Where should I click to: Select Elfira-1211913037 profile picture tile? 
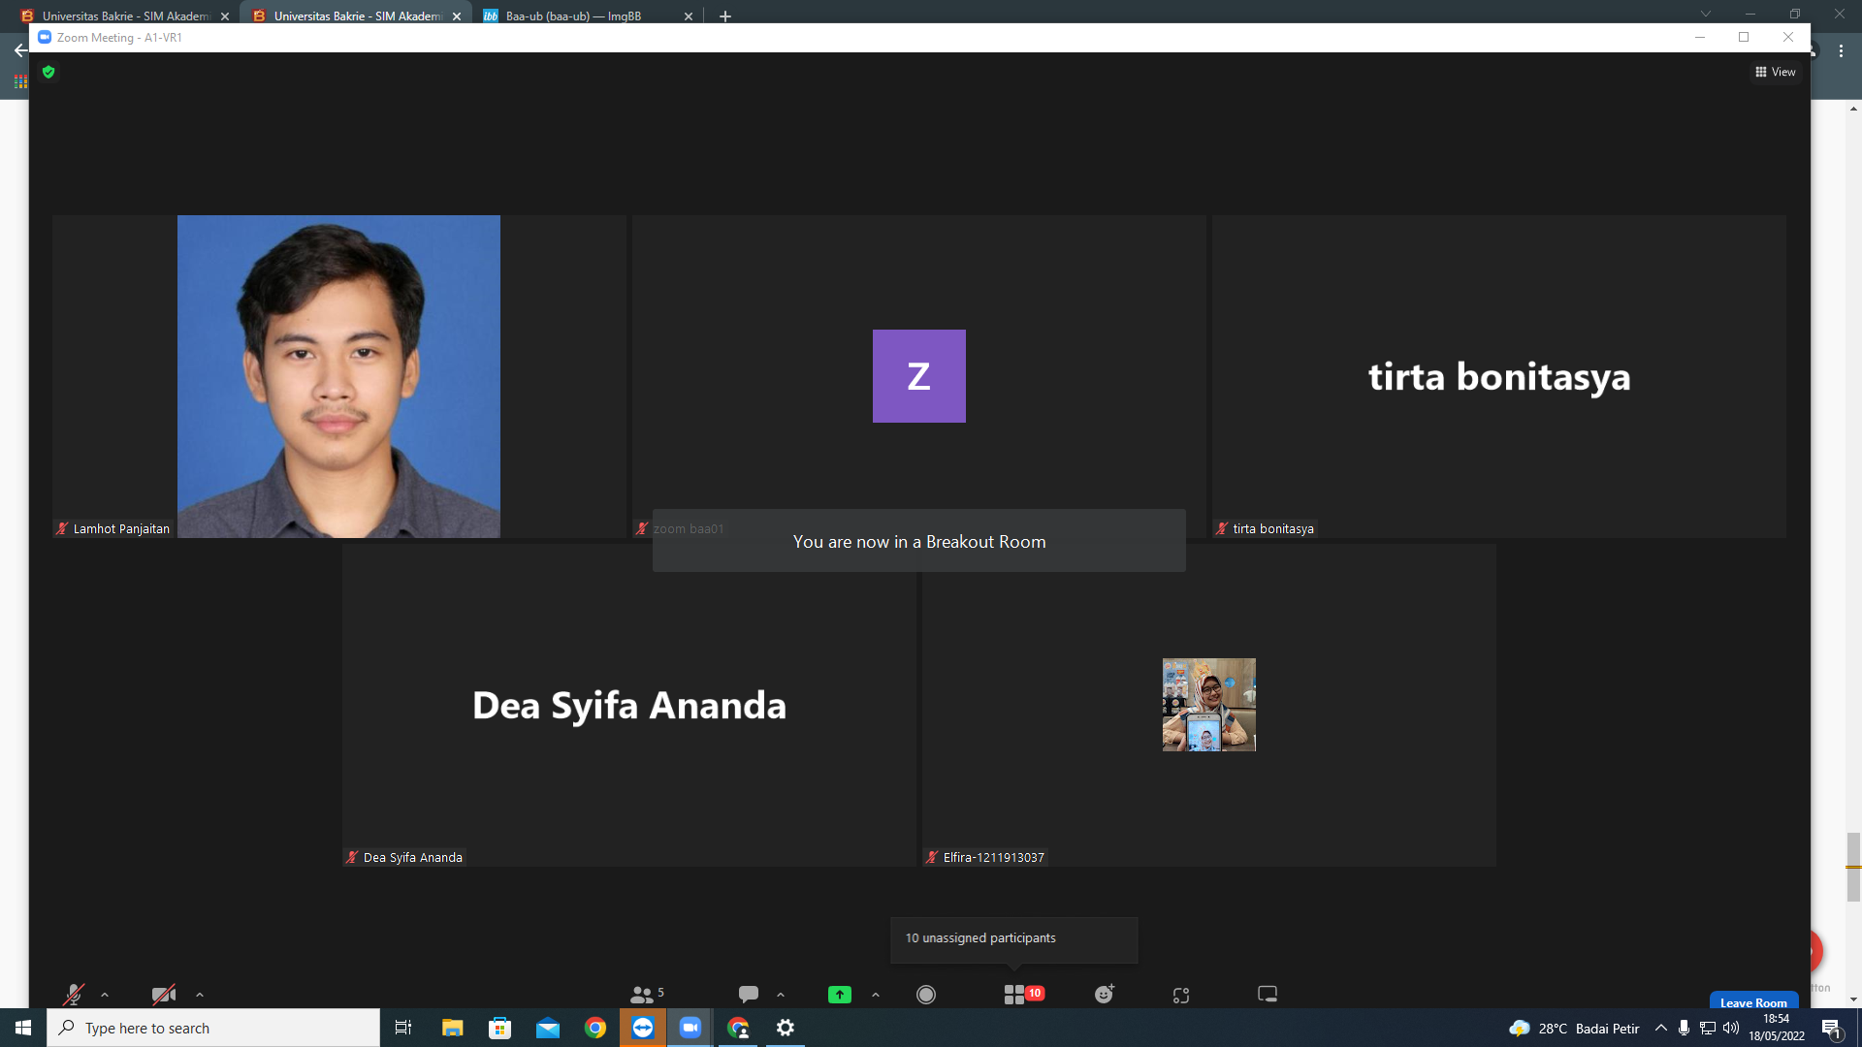[x=1208, y=705]
